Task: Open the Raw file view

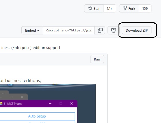Action: pyautogui.click(x=97, y=59)
